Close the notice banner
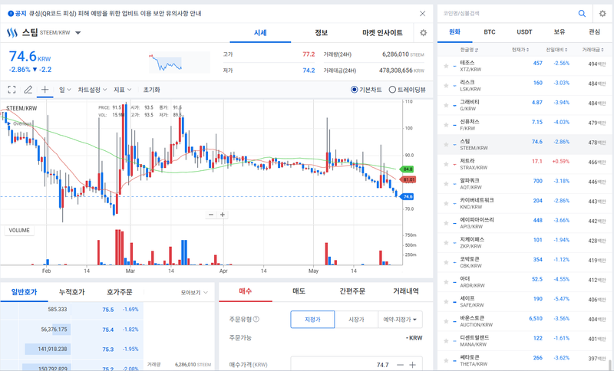 pos(423,13)
